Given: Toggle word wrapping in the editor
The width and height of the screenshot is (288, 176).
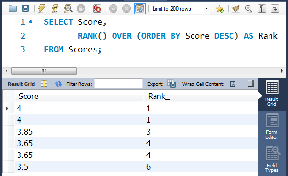Looking at the screenshot, I should (x=275, y=9).
